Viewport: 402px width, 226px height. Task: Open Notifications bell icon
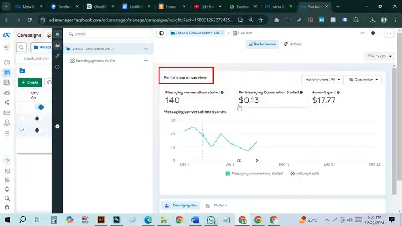pos(7,189)
